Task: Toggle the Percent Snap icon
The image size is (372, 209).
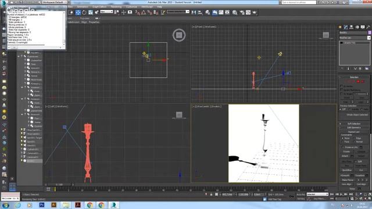Action: pos(150,12)
